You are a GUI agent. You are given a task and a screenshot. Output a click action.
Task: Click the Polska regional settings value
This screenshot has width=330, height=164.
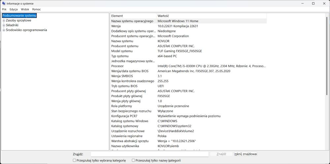(162, 136)
